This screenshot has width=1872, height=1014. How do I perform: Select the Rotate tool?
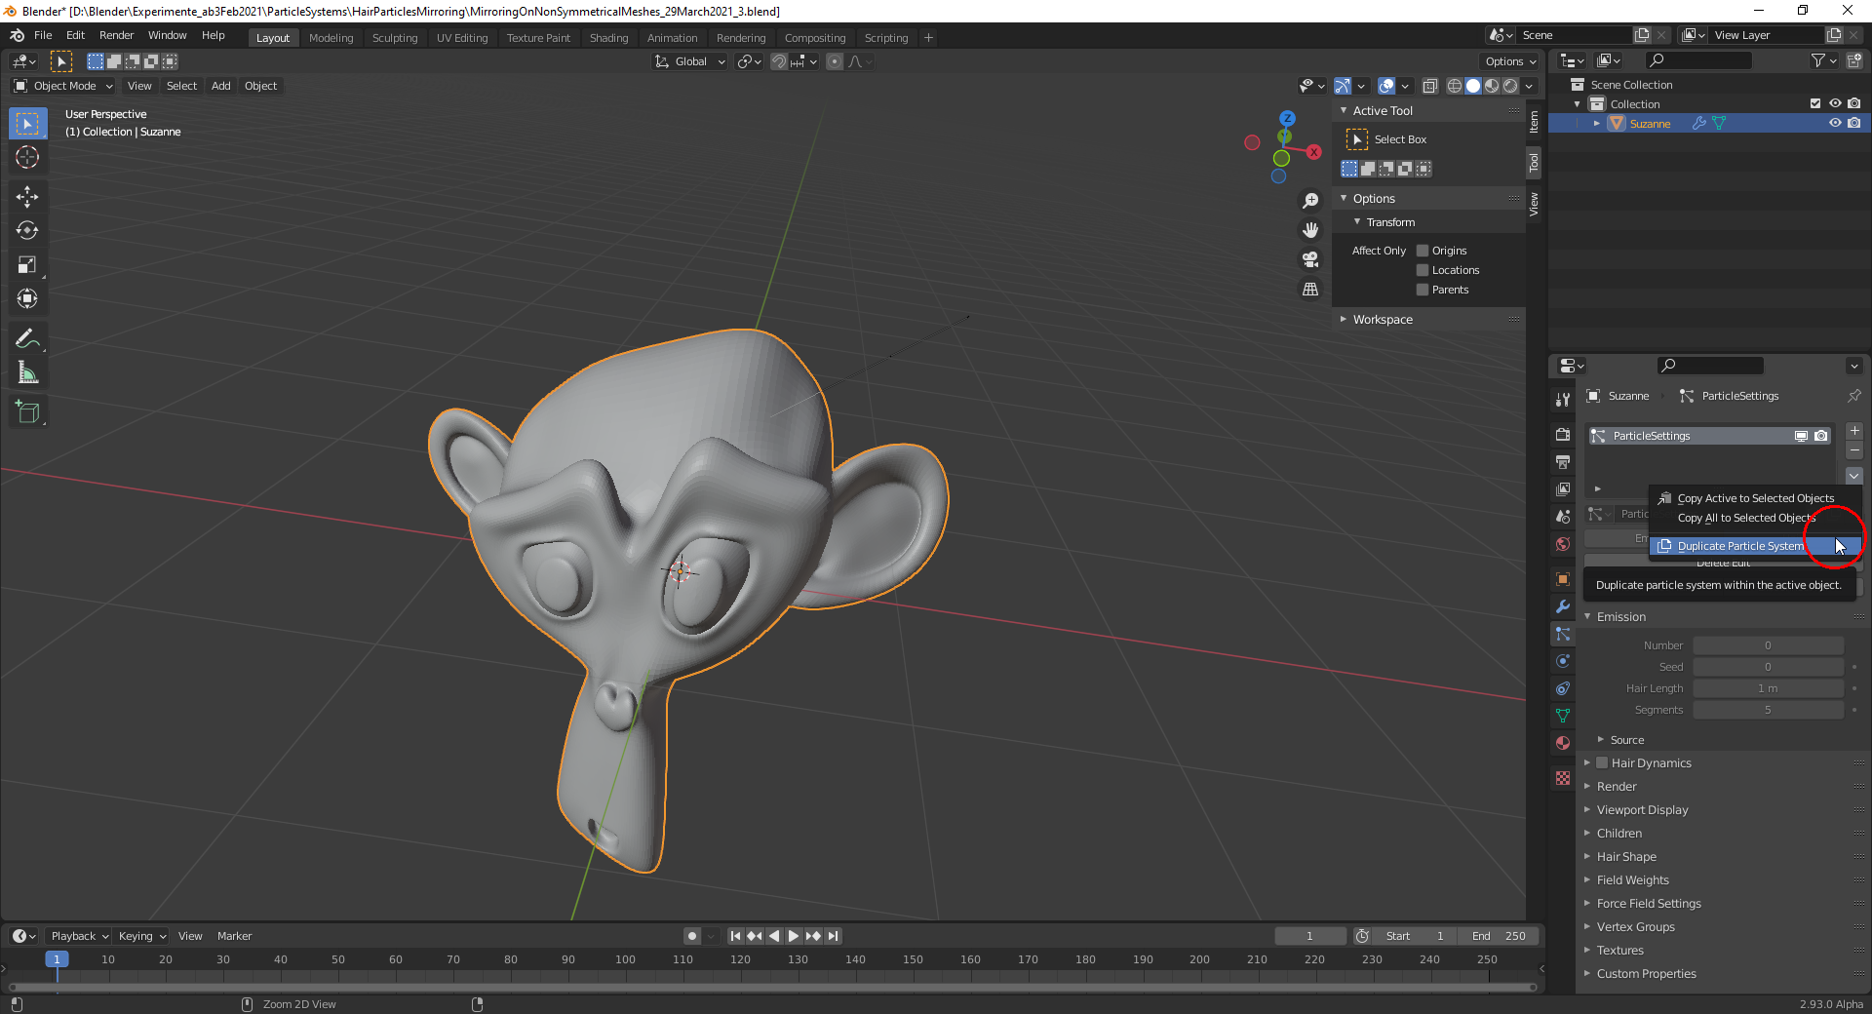click(27, 230)
